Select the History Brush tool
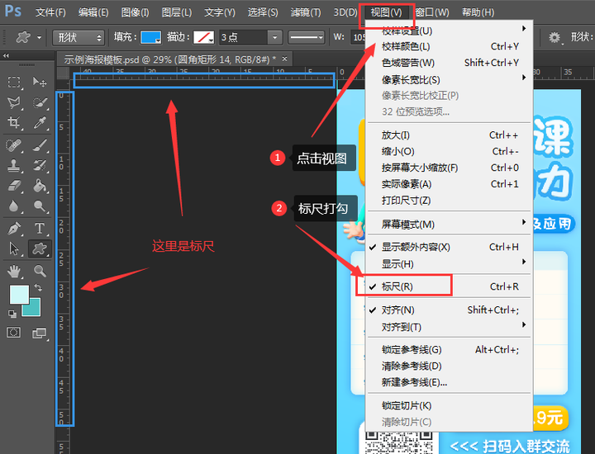595x454 pixels. (40, 165)
